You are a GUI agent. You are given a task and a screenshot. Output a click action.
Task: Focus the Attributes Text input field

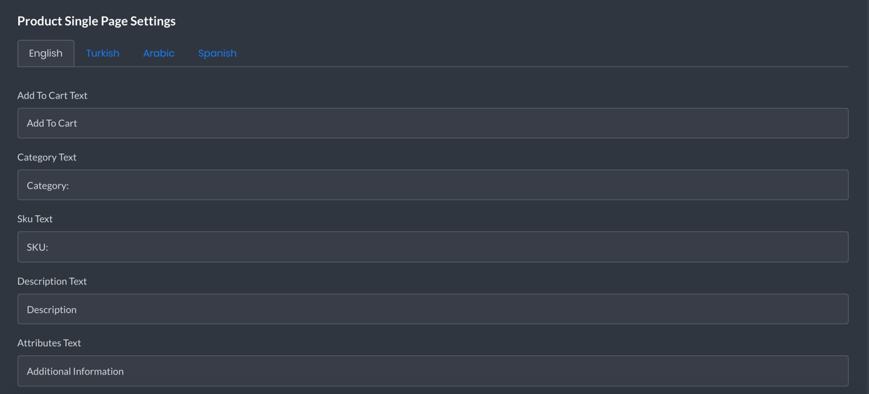(x=433, y=371)
